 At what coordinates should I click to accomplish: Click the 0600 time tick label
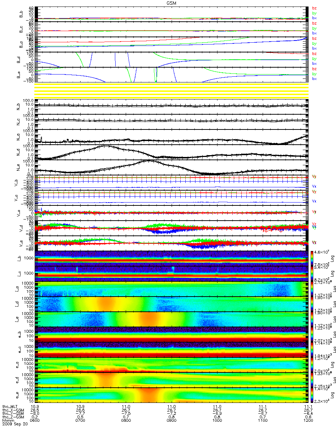click(34, 421)
